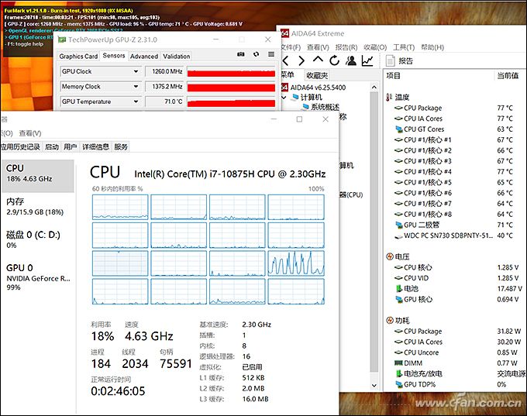Click the GPU-Z refresh icon

pyautogui.click(x=256, y=54)
